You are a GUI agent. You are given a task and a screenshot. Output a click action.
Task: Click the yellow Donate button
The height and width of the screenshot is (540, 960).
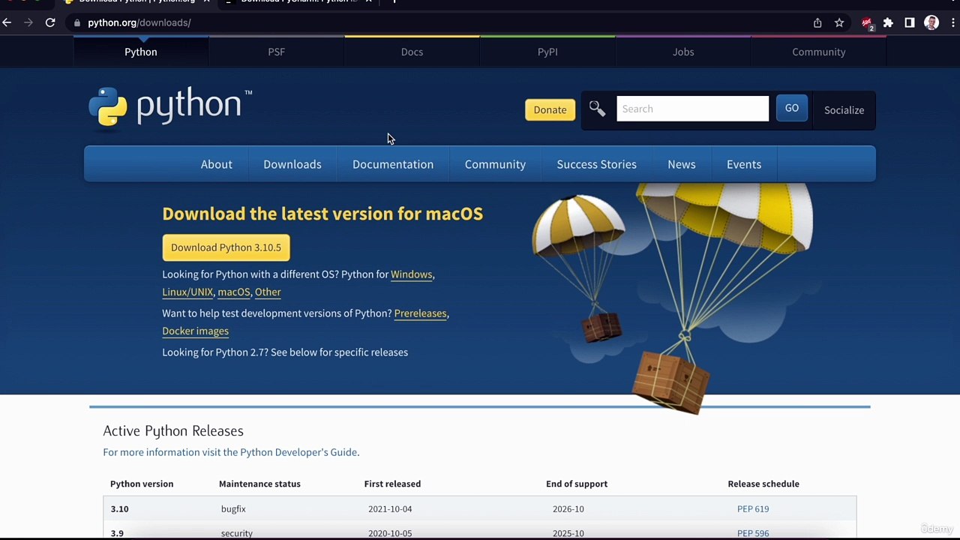(550, 109)
